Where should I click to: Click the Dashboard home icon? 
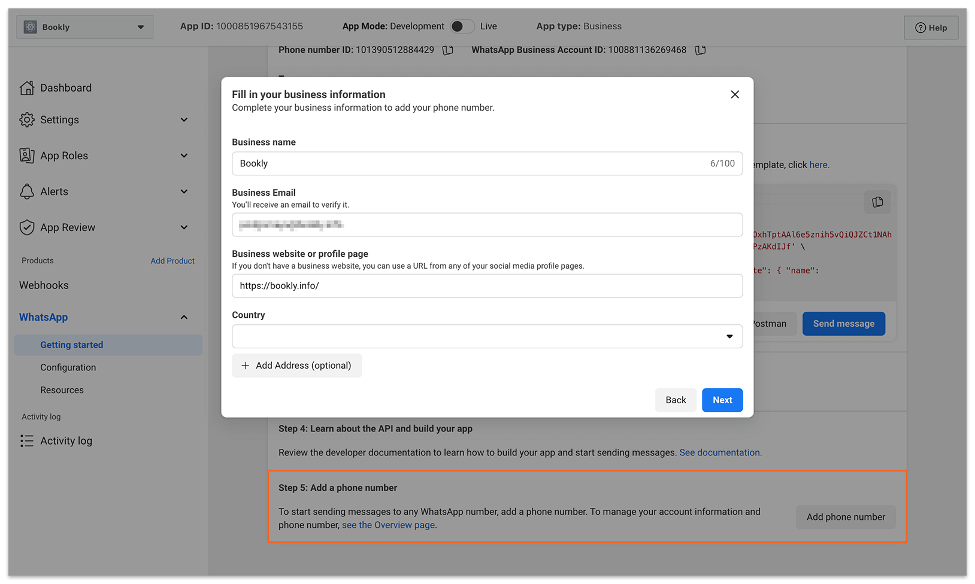(x=27, y=88)
